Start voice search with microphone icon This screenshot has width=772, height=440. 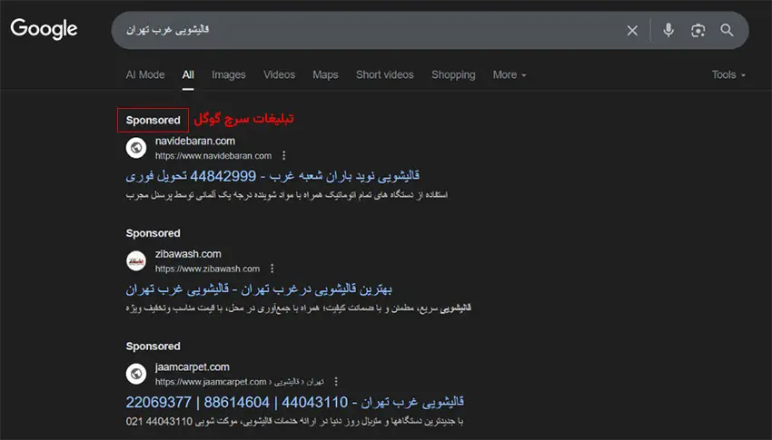coord(668,30)
